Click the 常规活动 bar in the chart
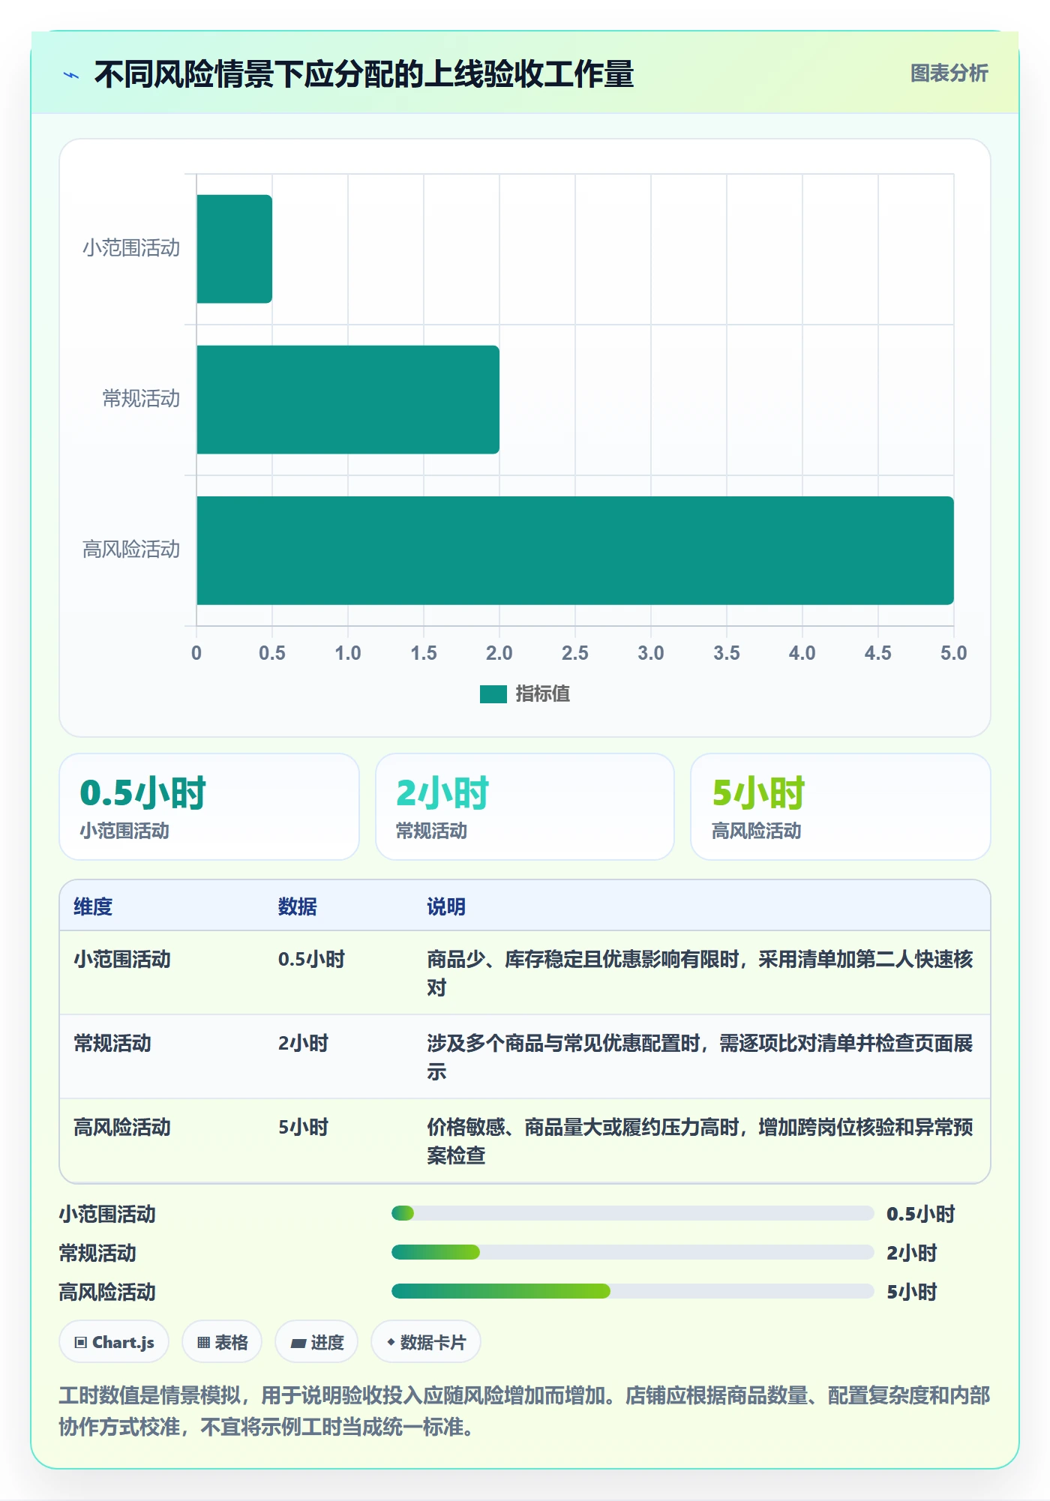The width and height of the screenshot is (1050, 1501). [x=348, y=400]
